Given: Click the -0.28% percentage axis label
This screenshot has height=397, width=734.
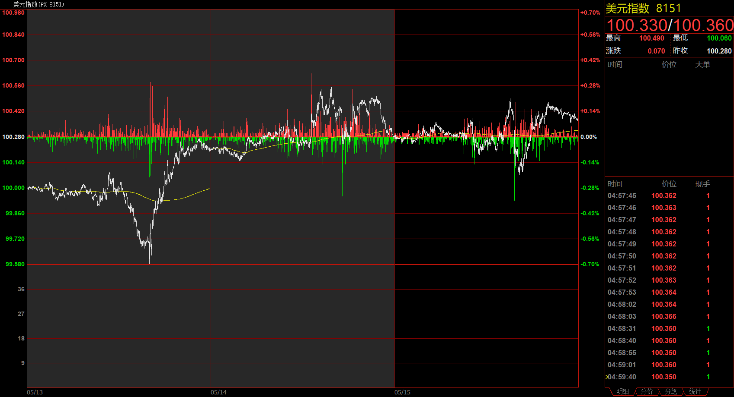Looking at the screenshot, I should point(590,188).
